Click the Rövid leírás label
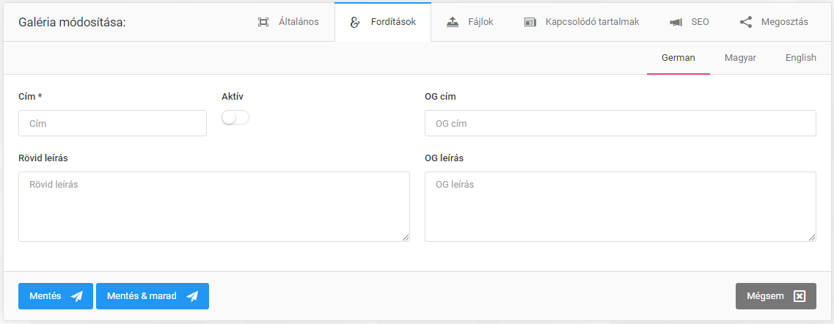The image size is (834, 324). click(x=43, y=158)
